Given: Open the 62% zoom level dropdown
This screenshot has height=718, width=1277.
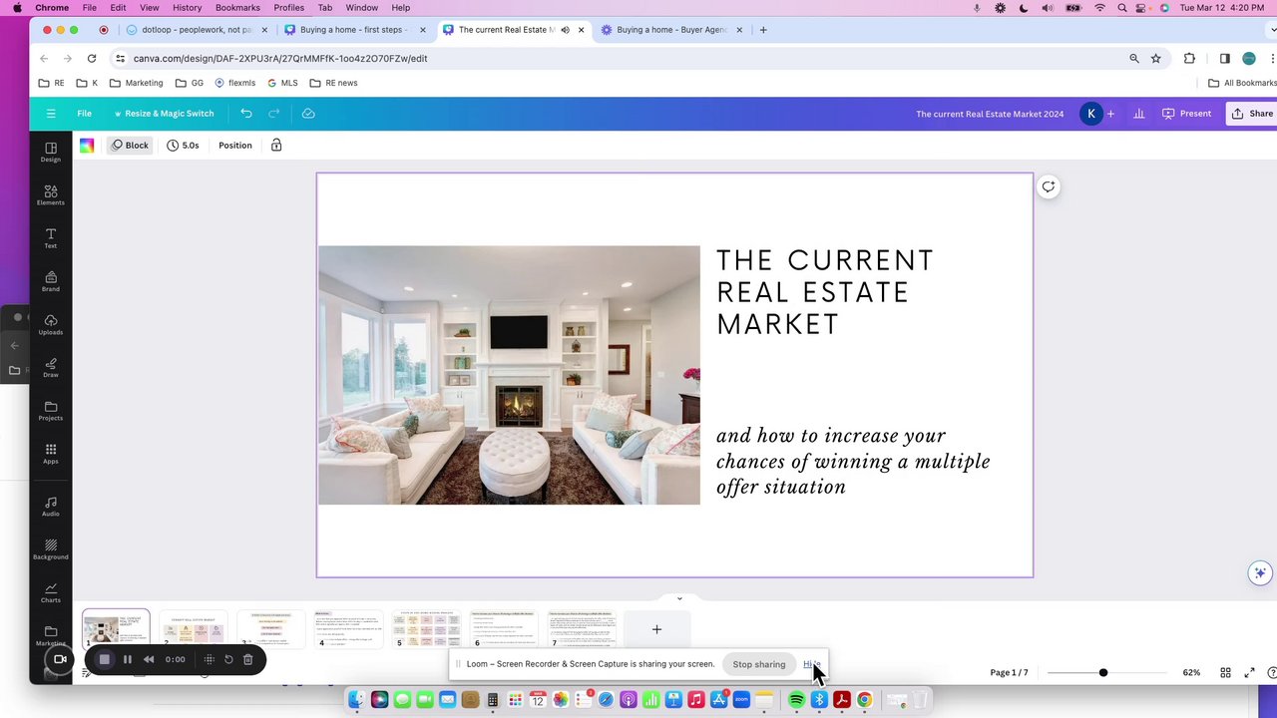Looking at the screenshot, I should point(1191,672).
